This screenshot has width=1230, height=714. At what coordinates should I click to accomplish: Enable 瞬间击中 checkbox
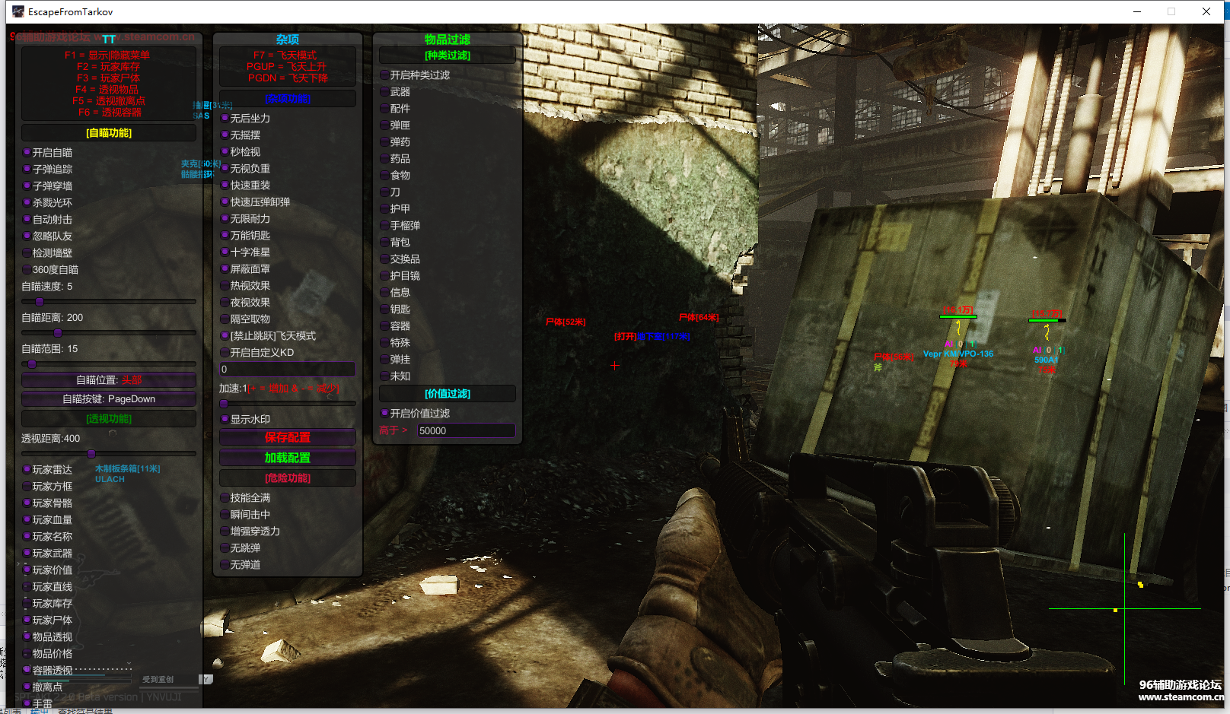pos(225,514)
